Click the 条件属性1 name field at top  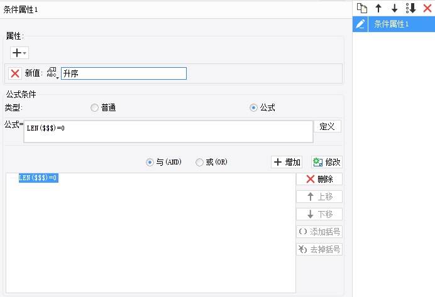176,9
